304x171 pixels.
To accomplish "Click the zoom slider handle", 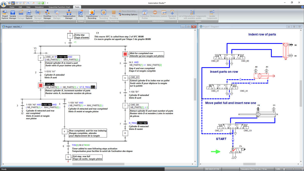I will tap(293, 169).
